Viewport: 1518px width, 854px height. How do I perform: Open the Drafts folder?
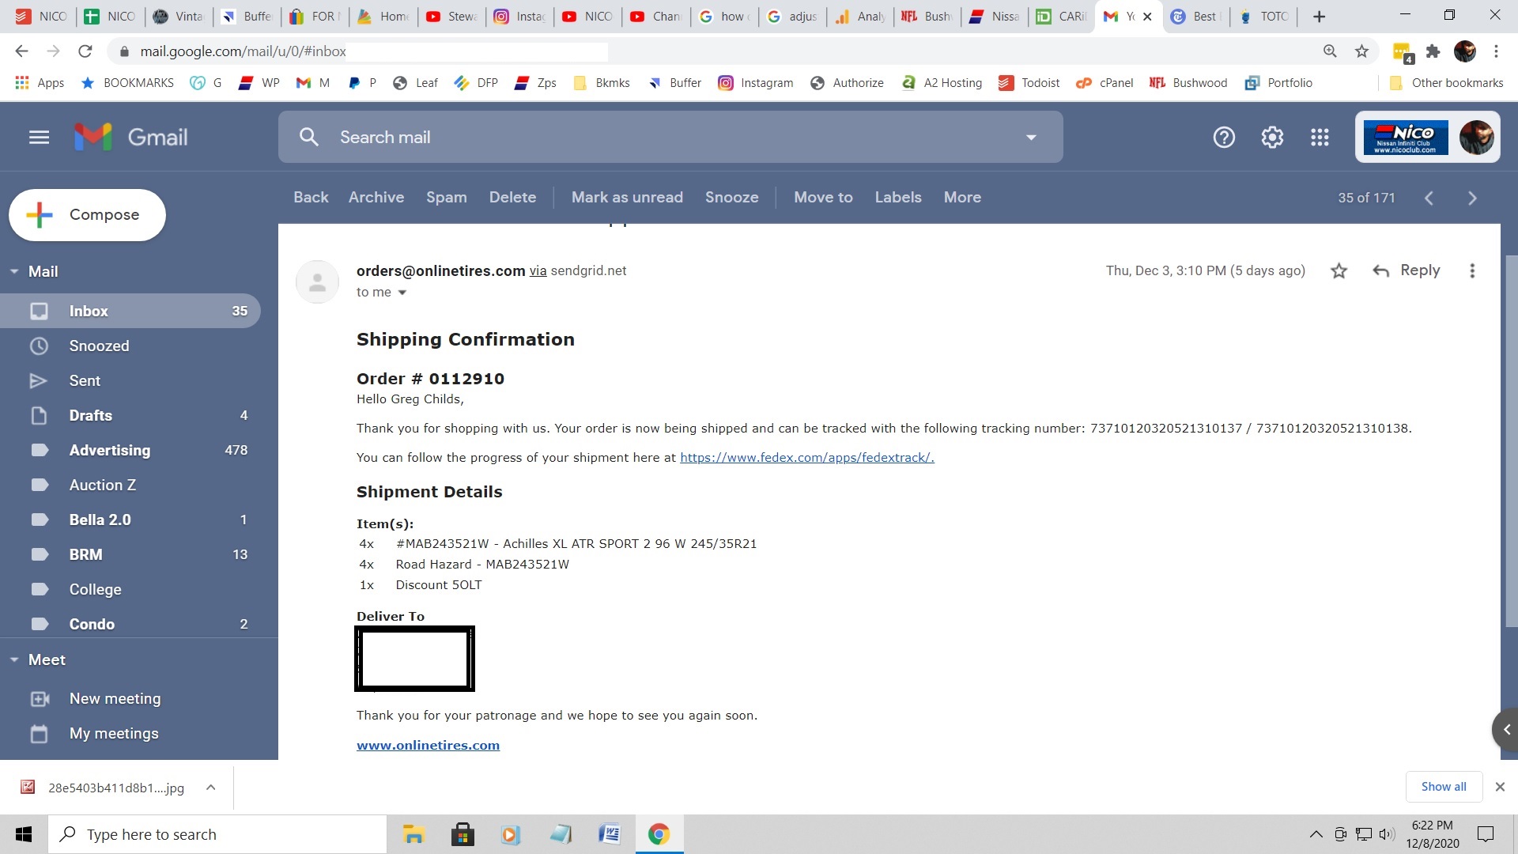click(x=130, y=415)
